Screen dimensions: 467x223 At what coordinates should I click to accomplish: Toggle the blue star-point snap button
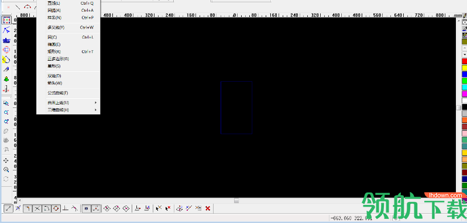point(18,208)
